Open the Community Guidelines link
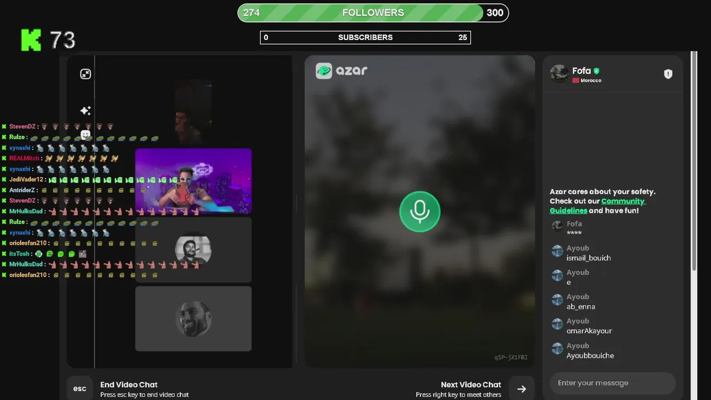 tap(598, 206)
